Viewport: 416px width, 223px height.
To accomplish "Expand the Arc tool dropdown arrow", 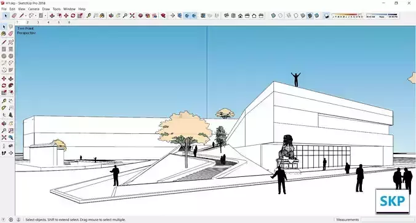I will point(36,15).
